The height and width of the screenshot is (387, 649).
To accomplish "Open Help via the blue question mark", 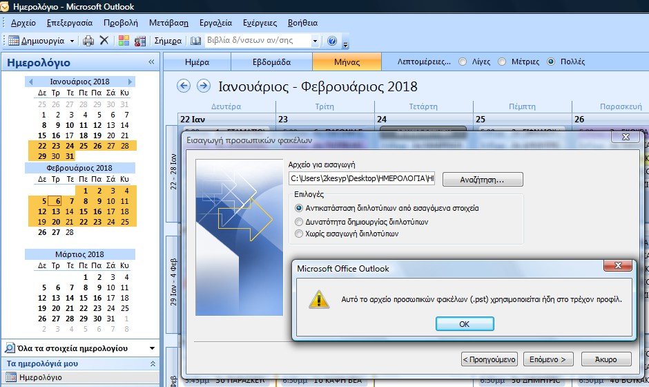I will click(x=332, y=41).
